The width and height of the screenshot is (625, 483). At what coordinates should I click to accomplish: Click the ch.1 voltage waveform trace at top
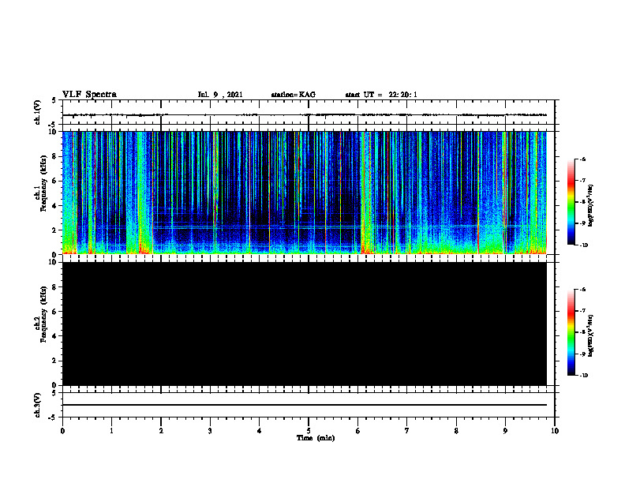pyautogui.click(x=305, y=114)
